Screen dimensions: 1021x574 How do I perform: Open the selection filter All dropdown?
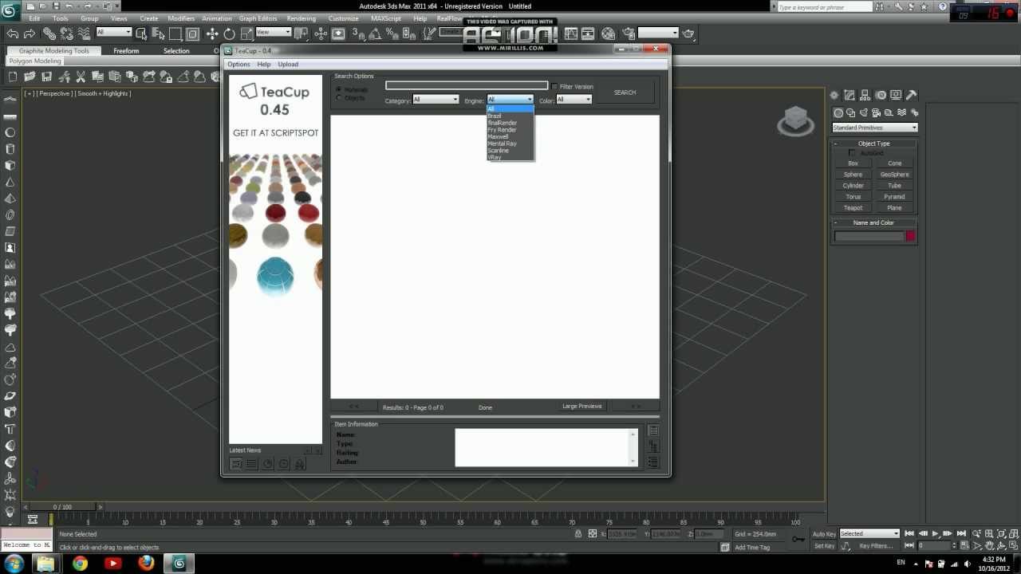pos(113,33)
